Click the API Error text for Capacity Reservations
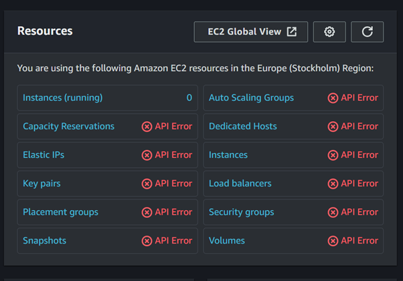 point(173,126)
